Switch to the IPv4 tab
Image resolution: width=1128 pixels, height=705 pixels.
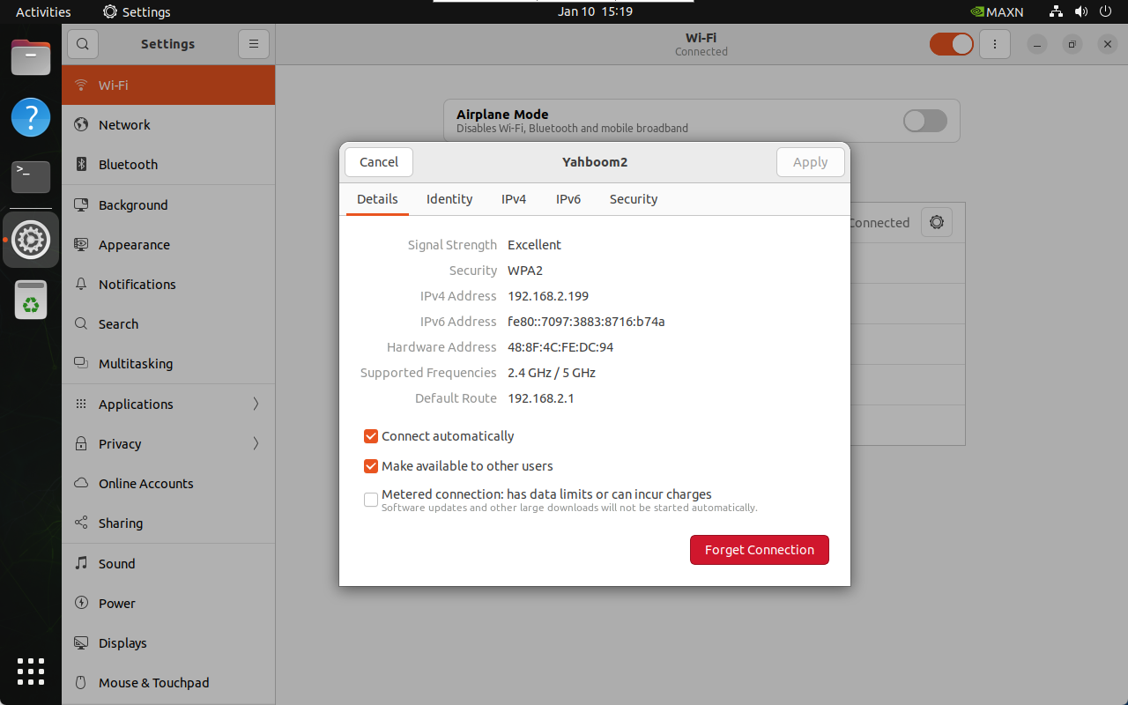(514, 199)
